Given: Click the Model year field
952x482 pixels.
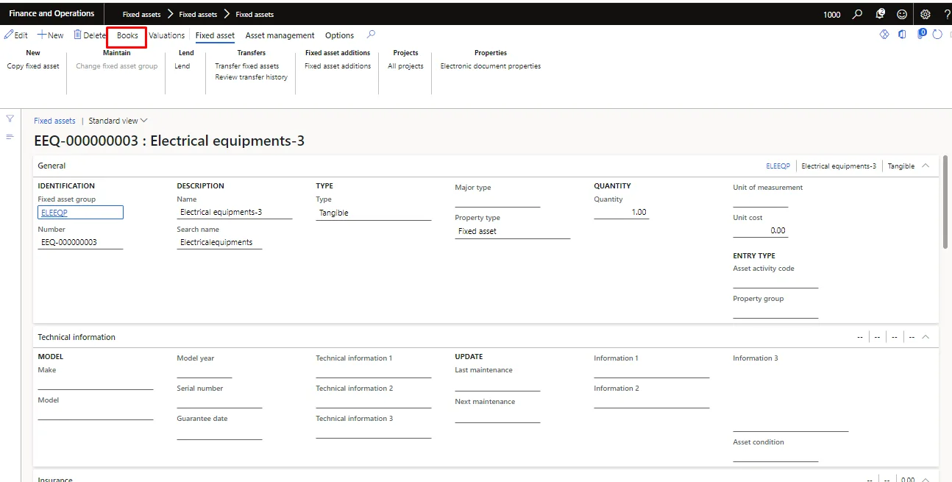Looking at the screenshot, I should coord(205,372).
